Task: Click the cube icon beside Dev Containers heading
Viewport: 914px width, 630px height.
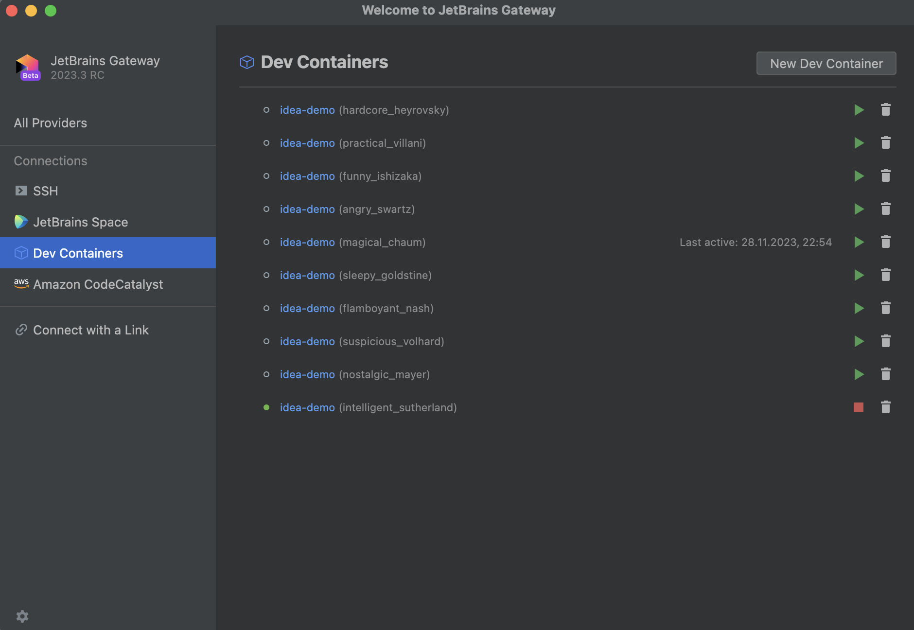Action: tap(247, 62)
